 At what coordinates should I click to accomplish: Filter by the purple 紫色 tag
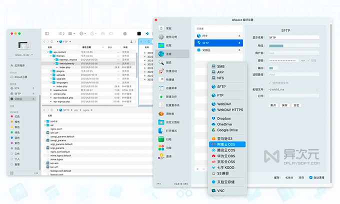point(15,143)
